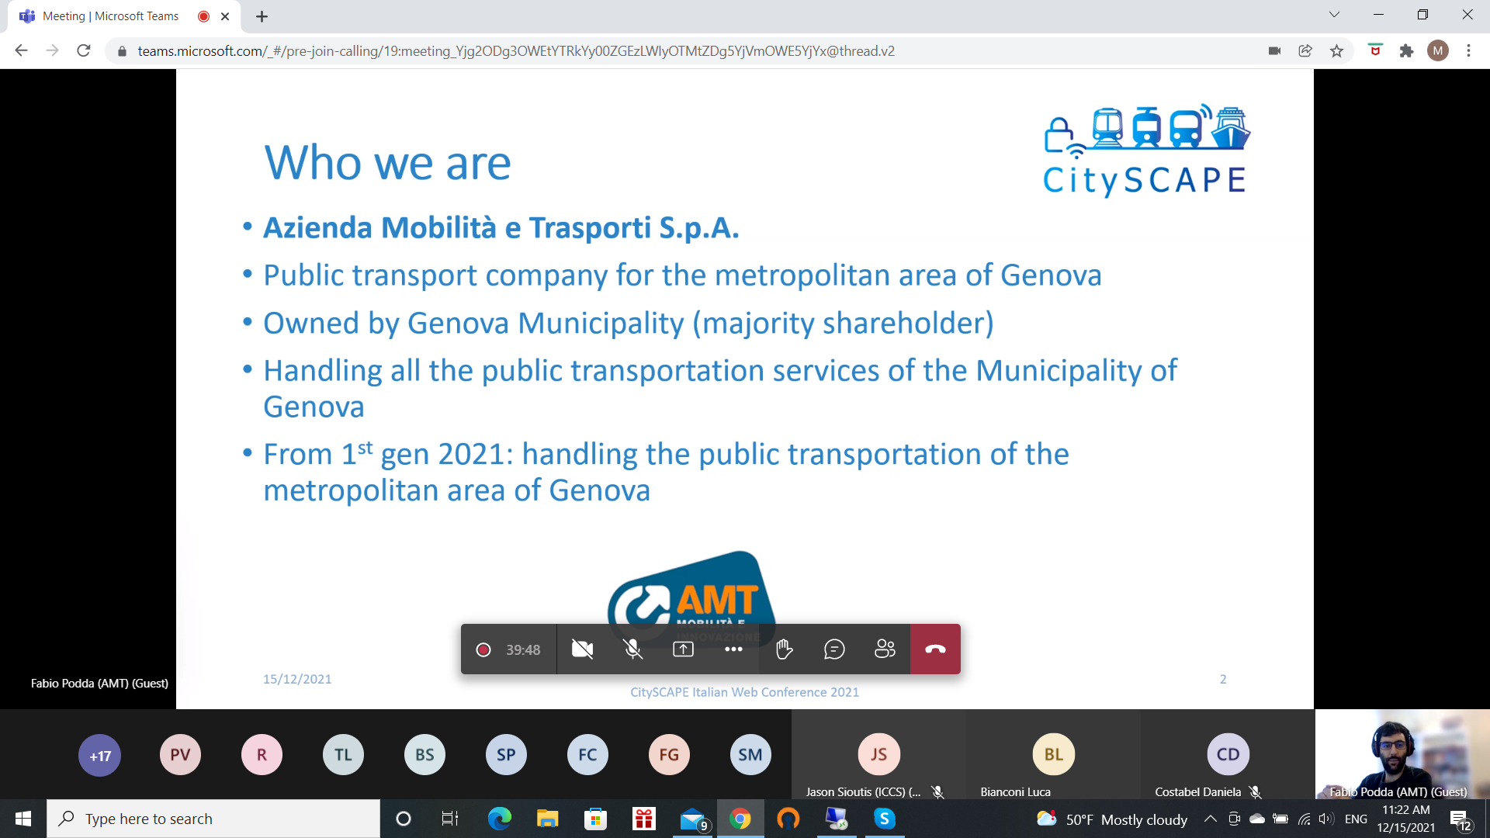Hang up the call
The width and height of the screenshot is (1490, 838).
tap(935, 649)
